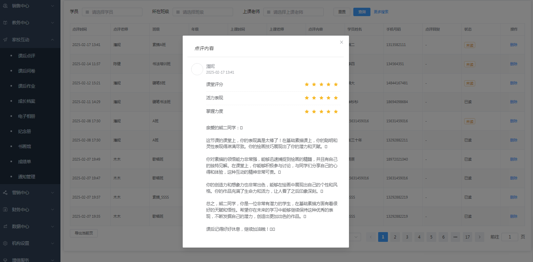
Task: Open the 成长档案 menu item
Action: click(27, 101)
